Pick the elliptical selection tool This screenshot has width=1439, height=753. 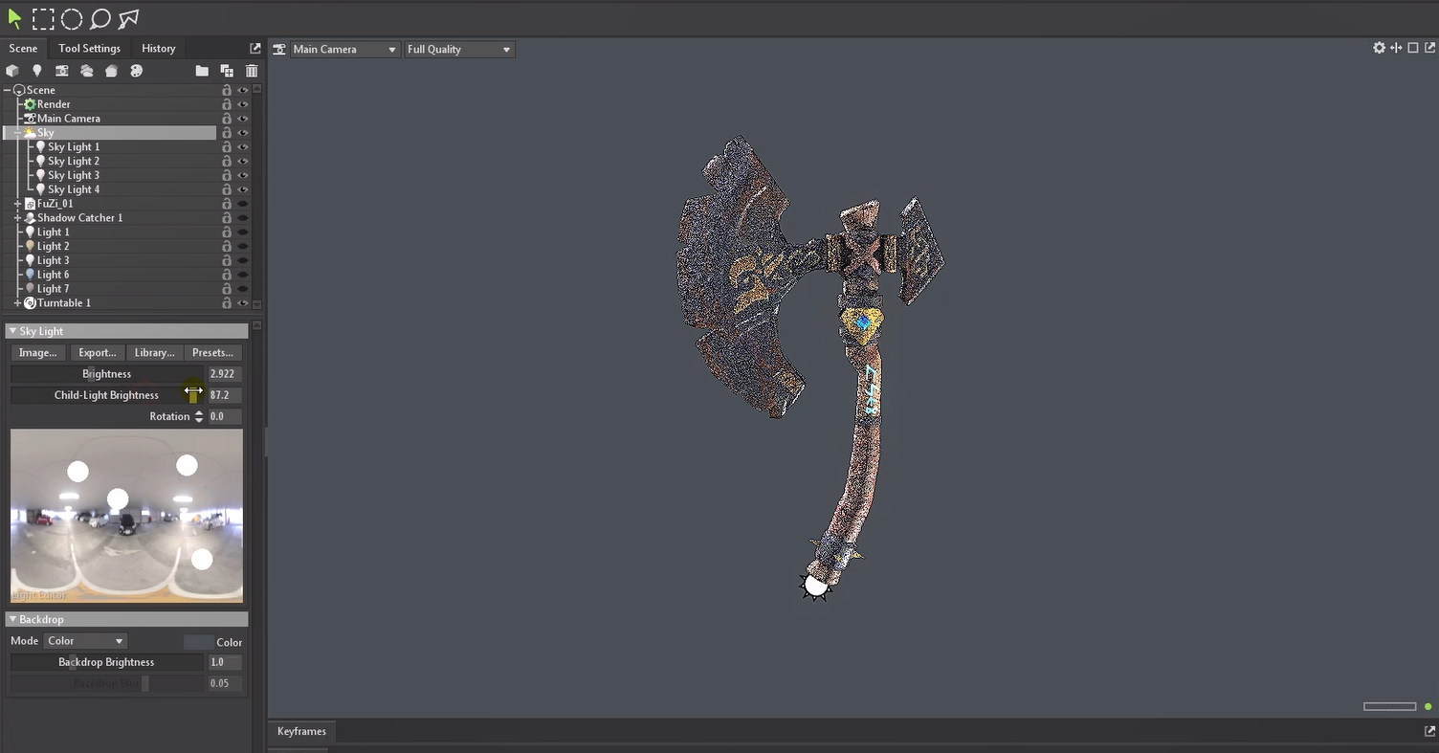[x=72, y=18]
